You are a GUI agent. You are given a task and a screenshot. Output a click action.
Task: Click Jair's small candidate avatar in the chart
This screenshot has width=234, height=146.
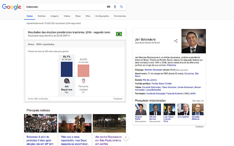pyautogui.click(x=67, y=81)
